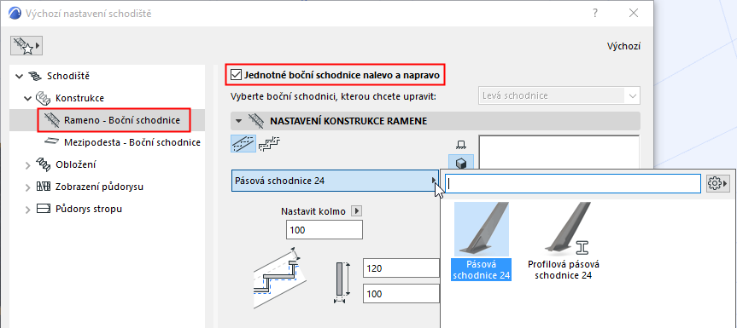Screen dimensions: 737x328
Task: Open the Nastavit kolmo arrow menu
Action: pos(358,211)
